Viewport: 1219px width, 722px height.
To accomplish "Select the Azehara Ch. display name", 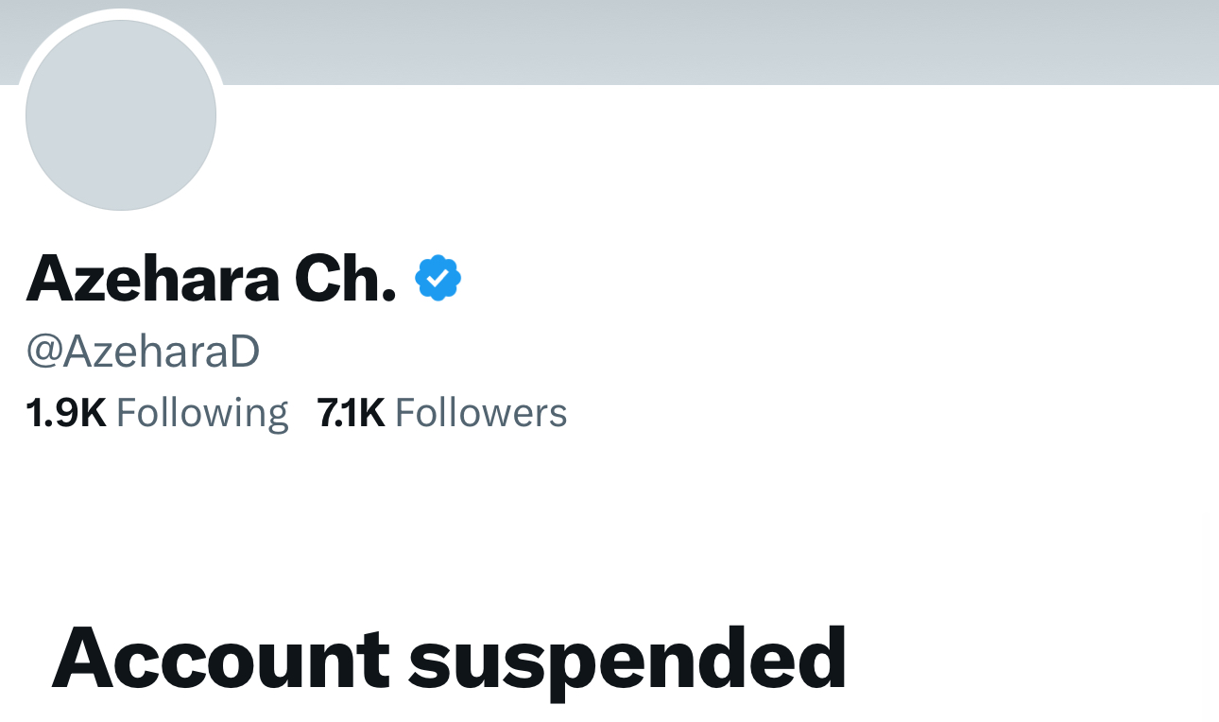I will (x=212, y=279).
